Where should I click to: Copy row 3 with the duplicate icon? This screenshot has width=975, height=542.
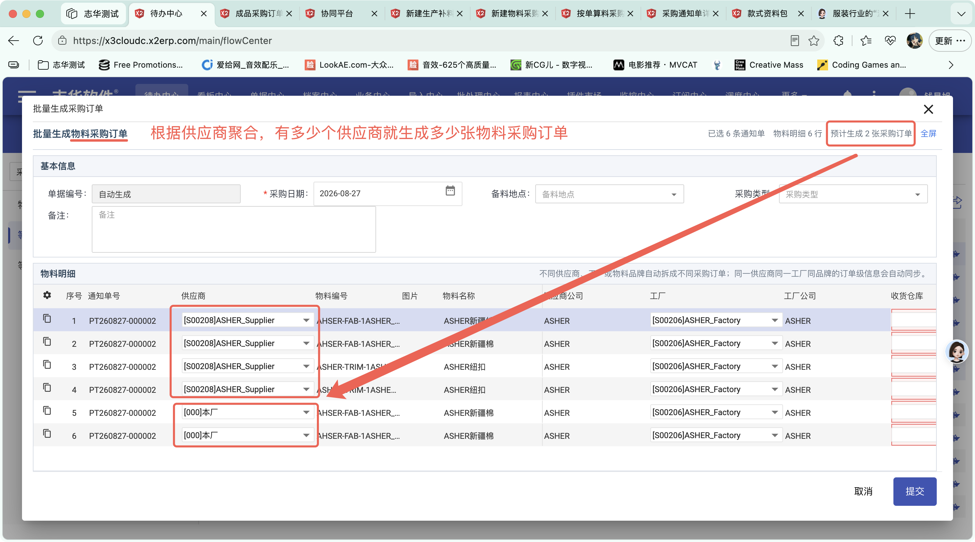[47, 365]
